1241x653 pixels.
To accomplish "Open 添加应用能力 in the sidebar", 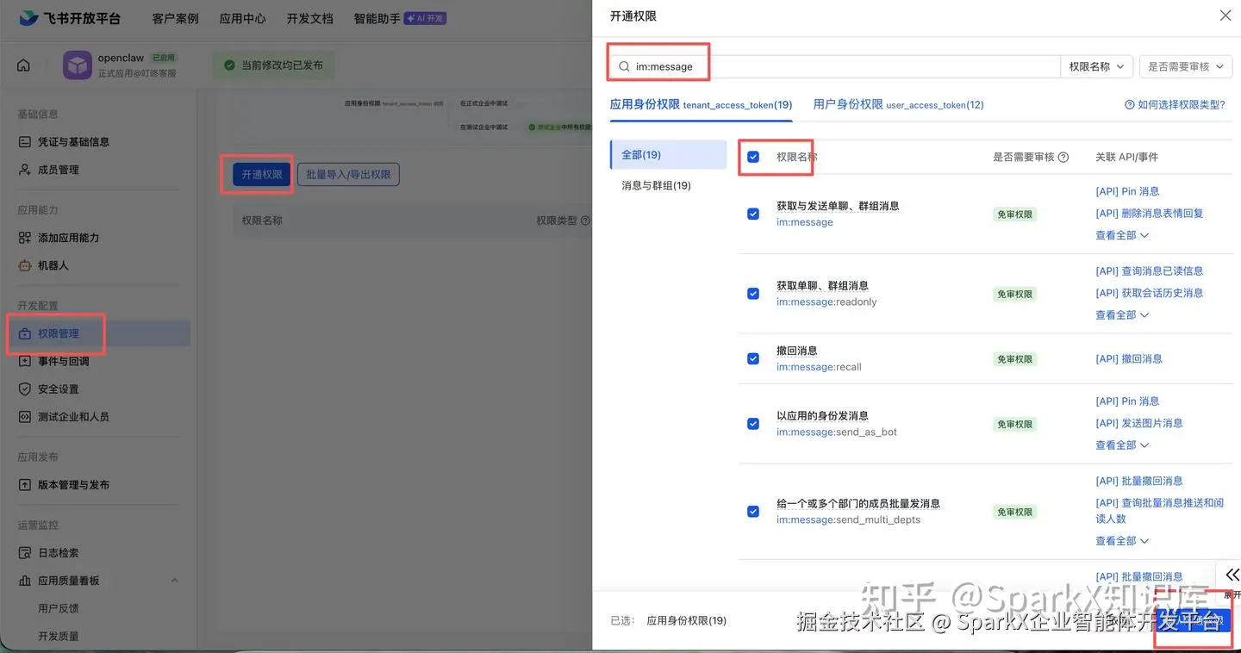I will pos(68,238).
